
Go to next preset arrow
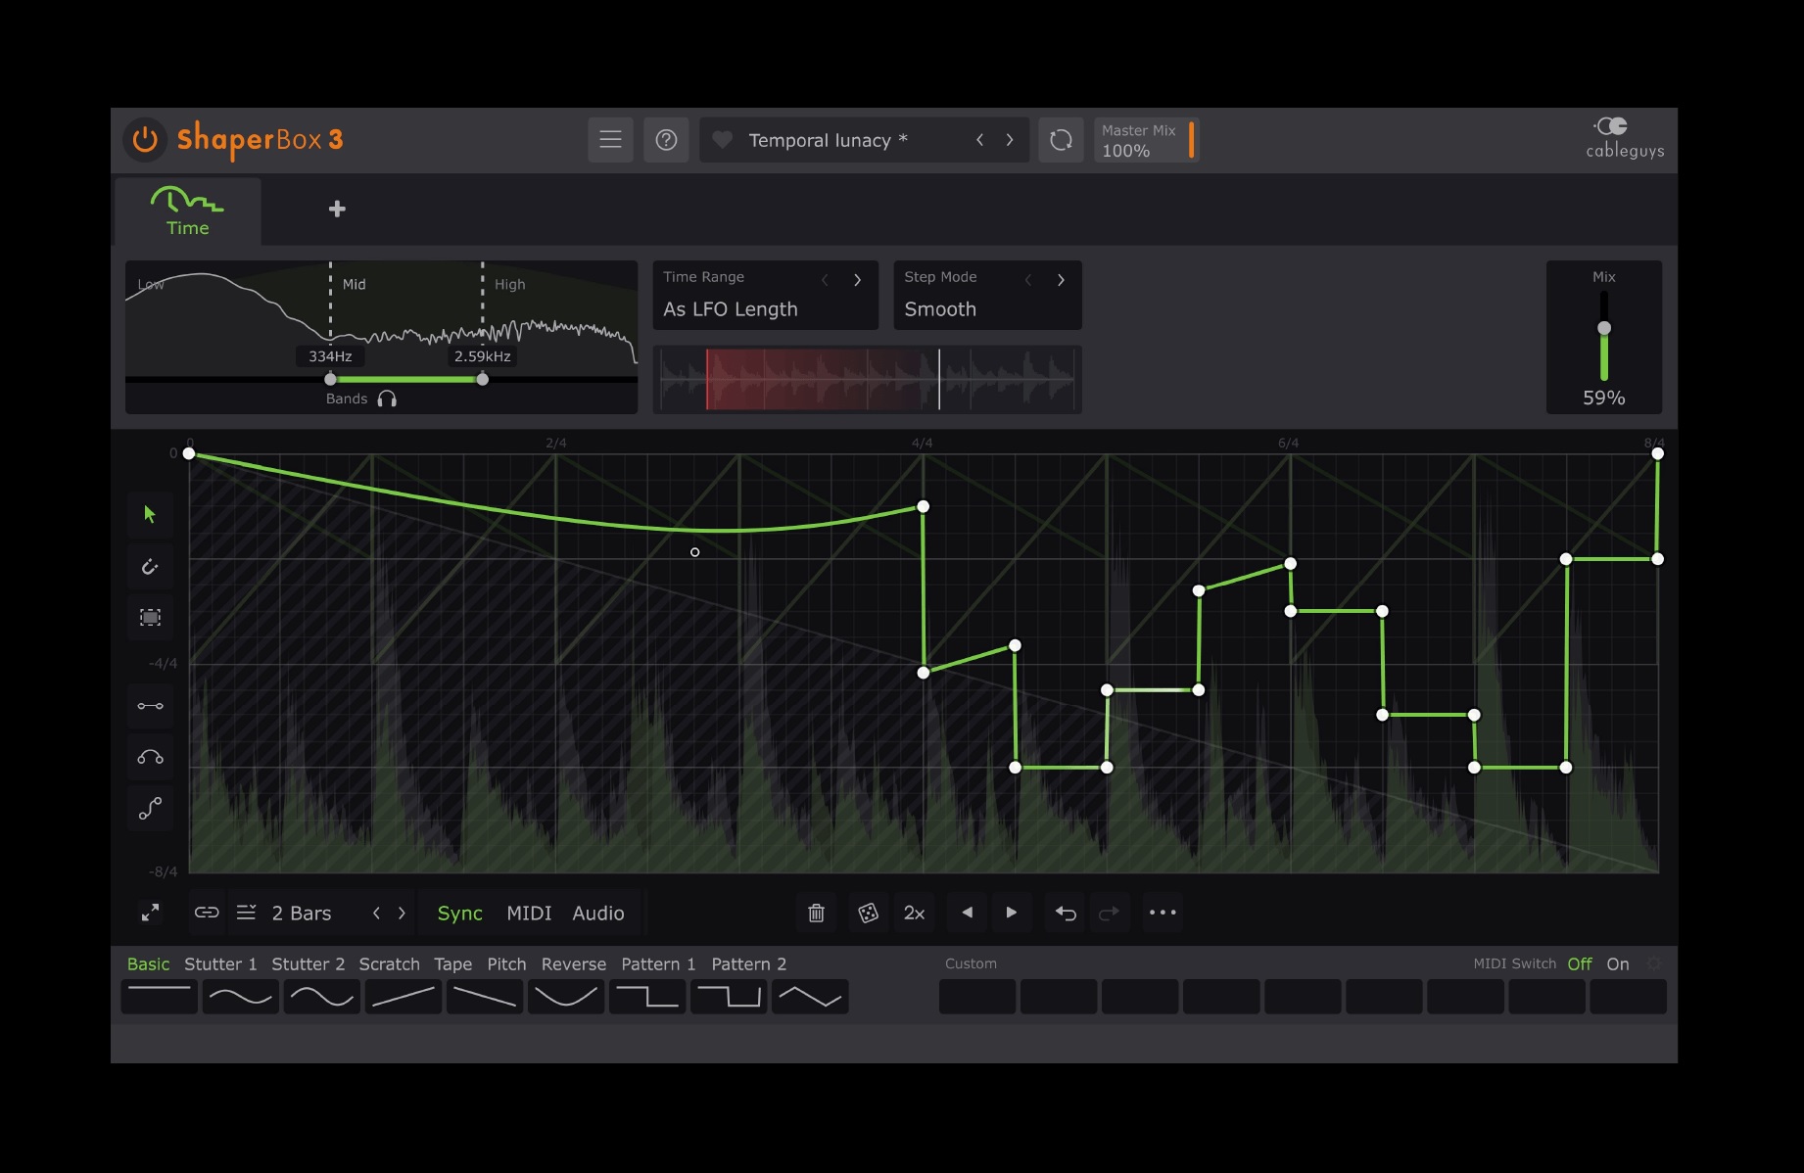tap(1010, 140)
